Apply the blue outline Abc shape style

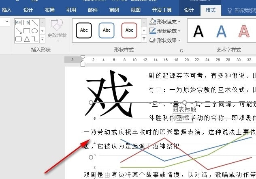point(107,30)
